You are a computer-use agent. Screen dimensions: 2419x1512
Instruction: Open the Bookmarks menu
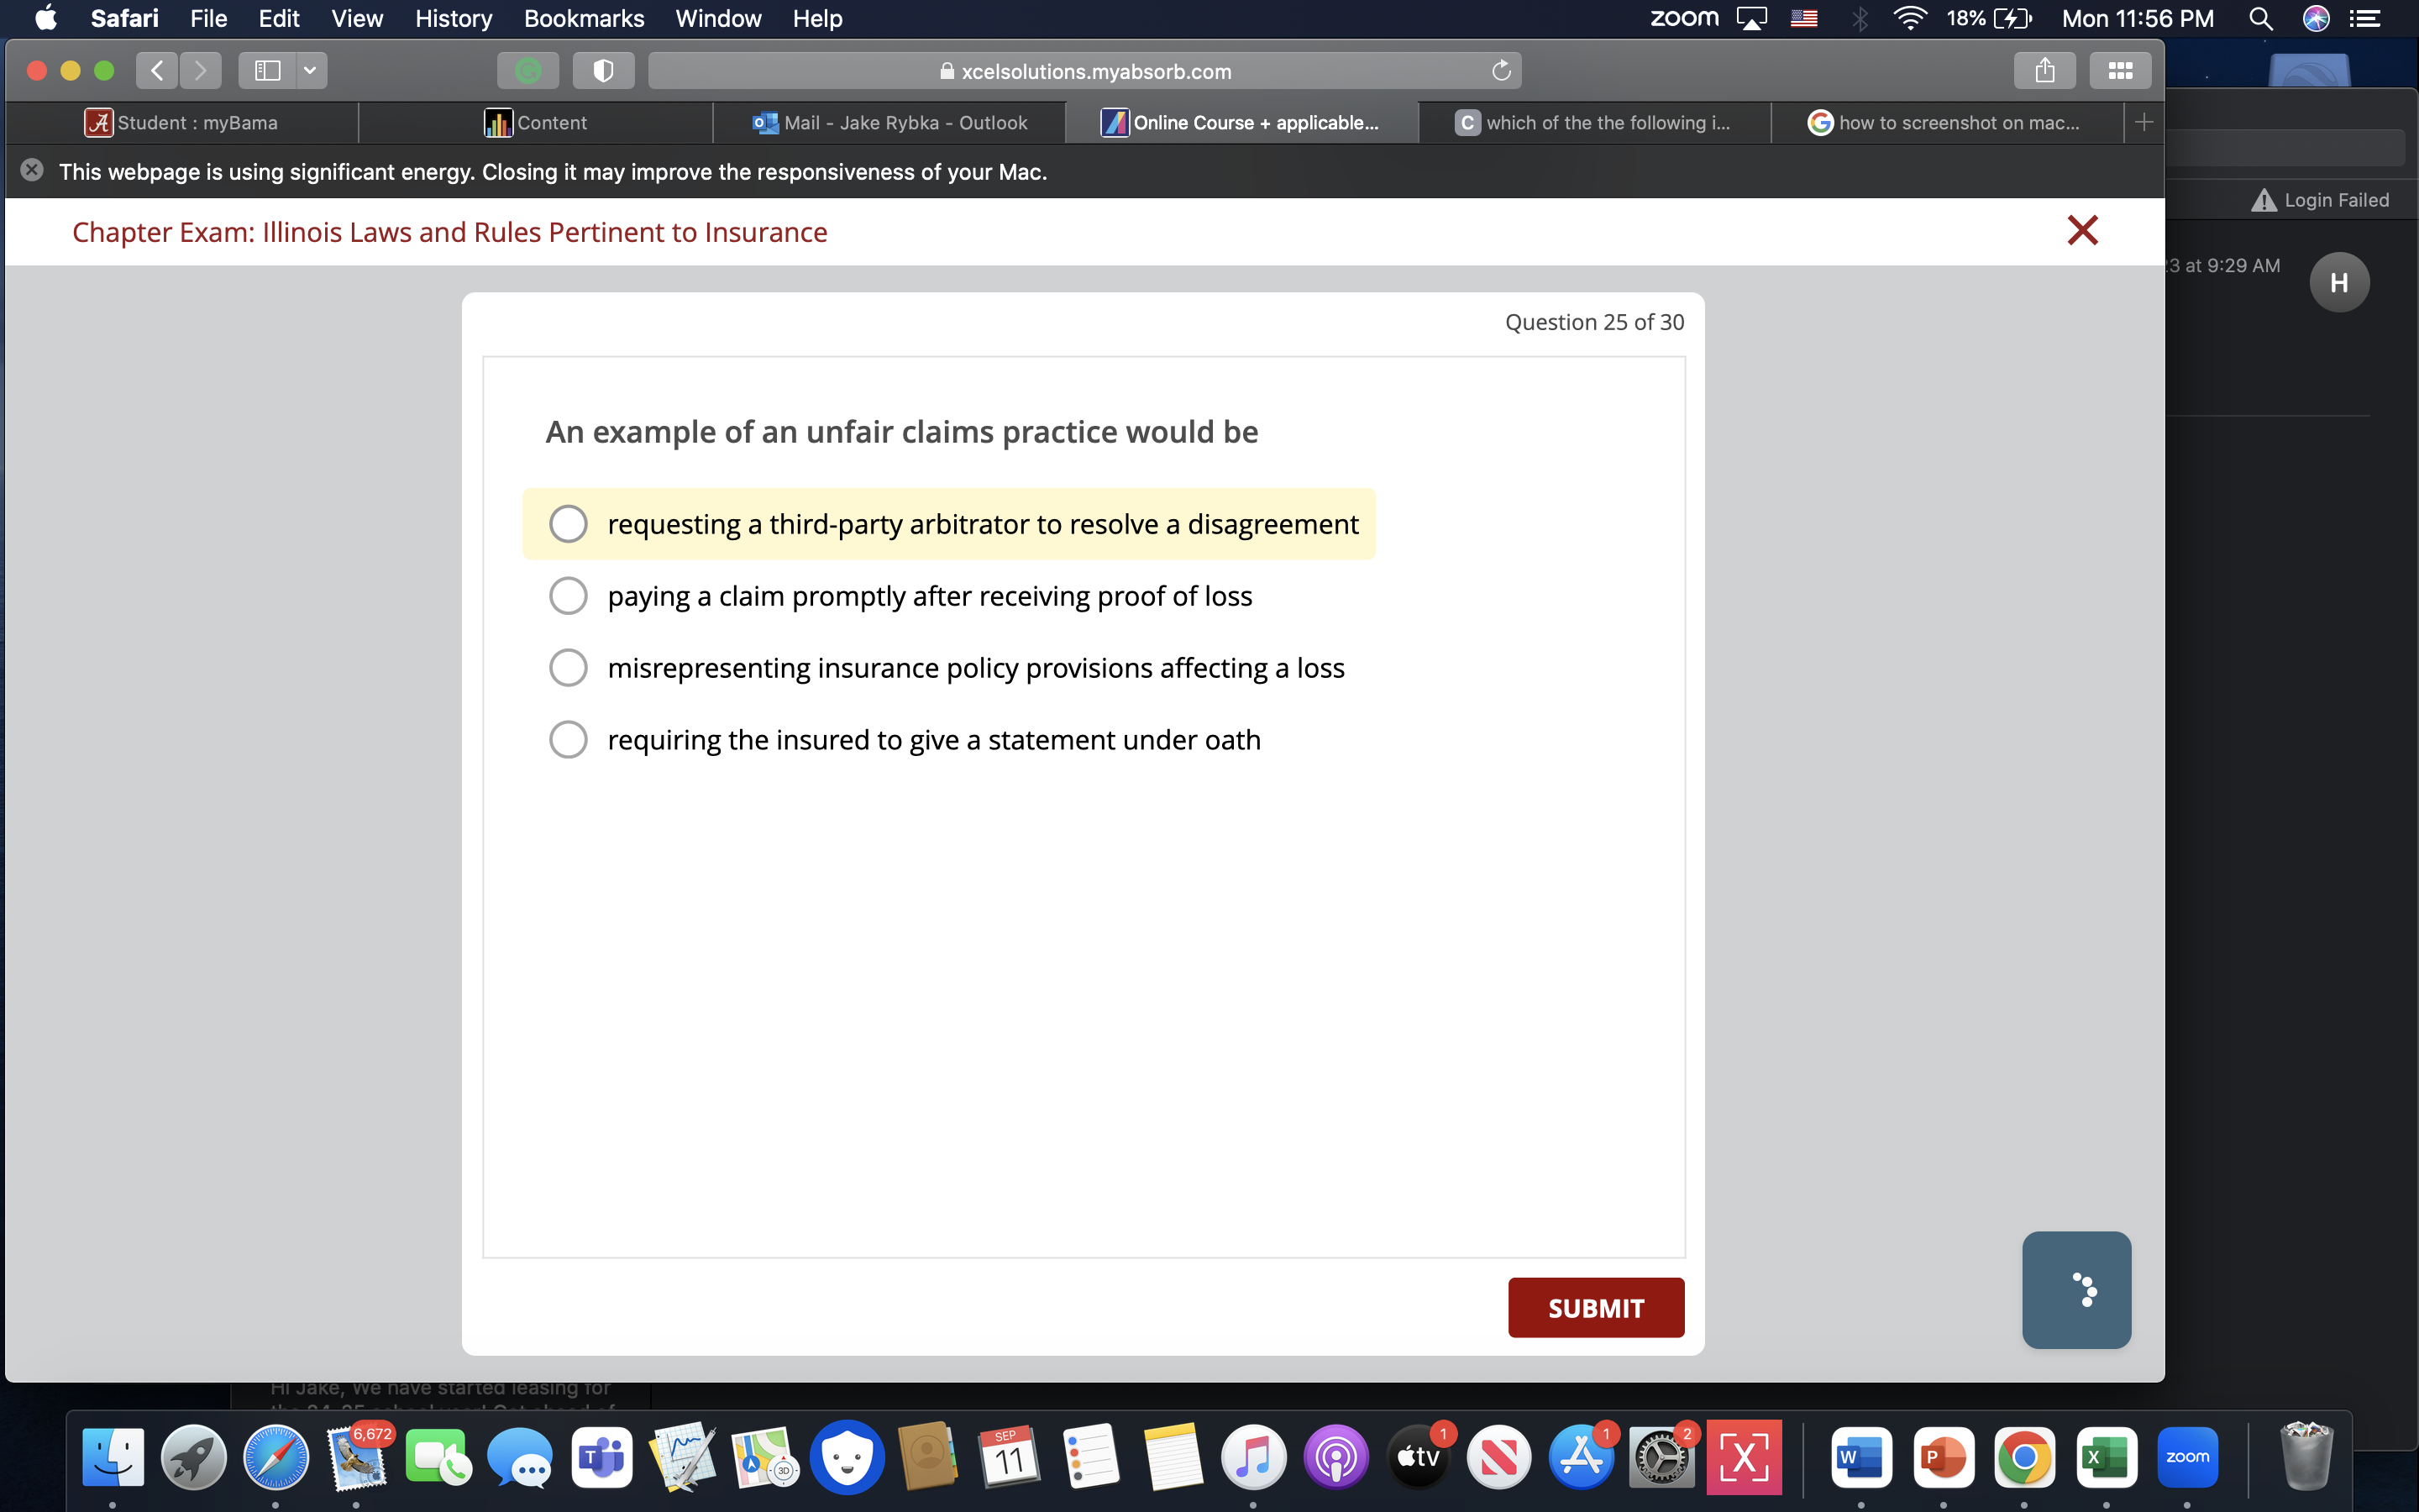(583, 18)
